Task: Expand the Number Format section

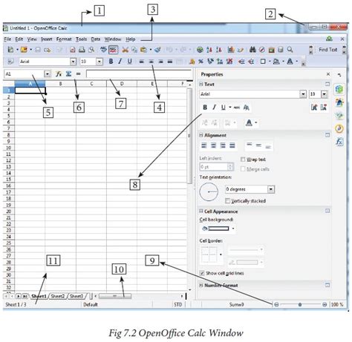Action: click(x=201, y=285)
